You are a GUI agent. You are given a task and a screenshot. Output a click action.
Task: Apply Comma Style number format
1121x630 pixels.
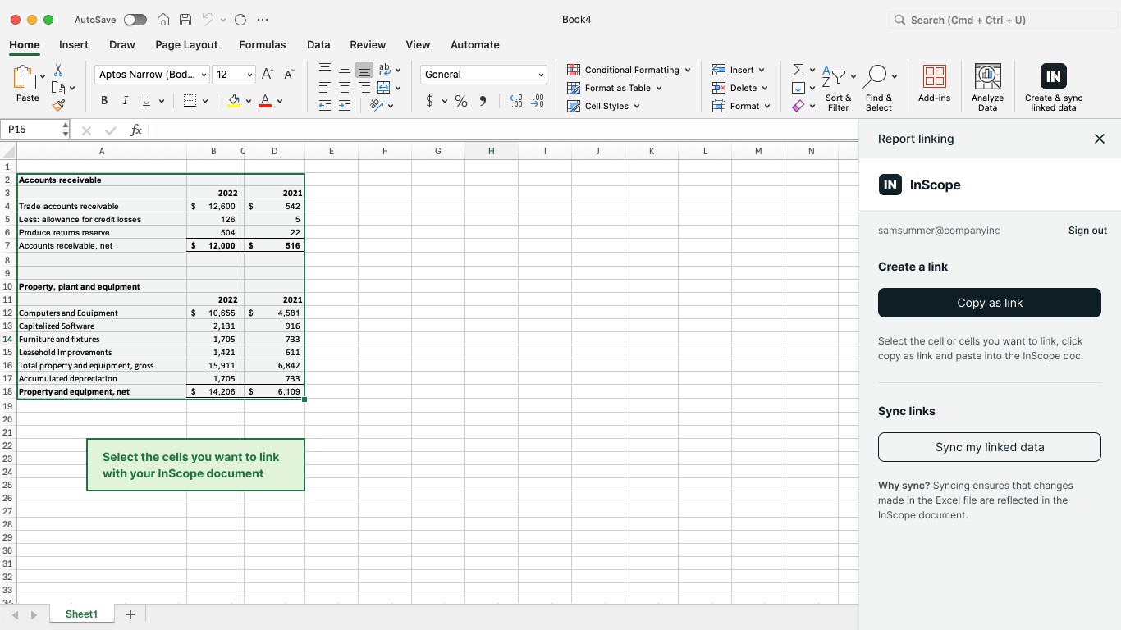tap(483, 101)
